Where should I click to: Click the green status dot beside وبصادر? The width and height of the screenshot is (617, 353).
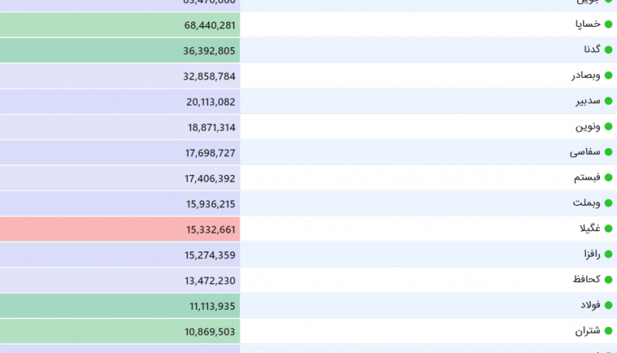609,76
